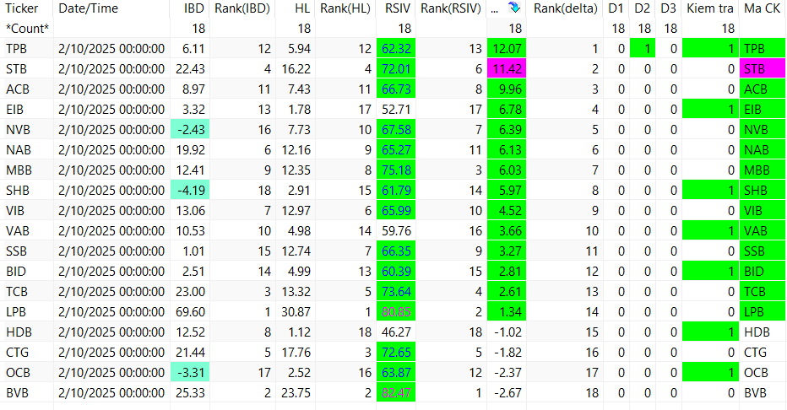Image resolution: width=787 pixels, height=410 pixels.
Task: Click the delta value 9.96
Action: pos(507,89)
